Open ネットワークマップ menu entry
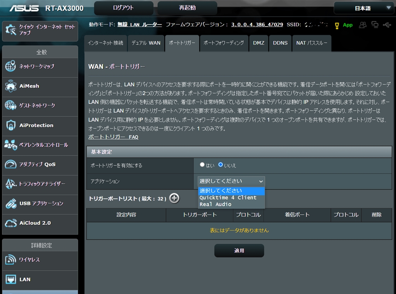This screenshot has height=294, width=396. coord(40,67)
